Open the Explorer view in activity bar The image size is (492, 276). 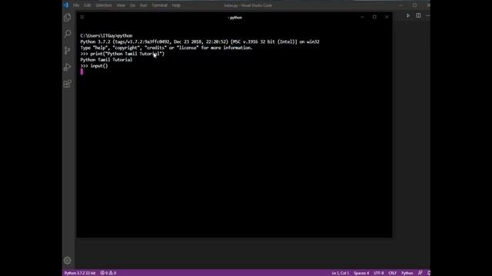pyautogui.click(x=67, y=18)
